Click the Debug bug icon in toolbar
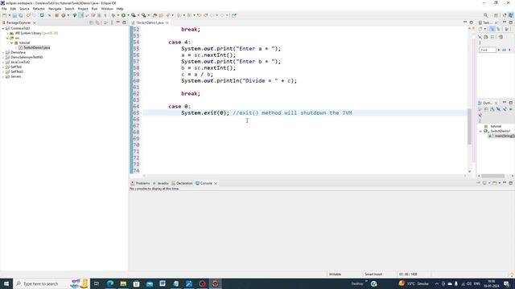This screenshot has width=515, height=289. (113, 15)
